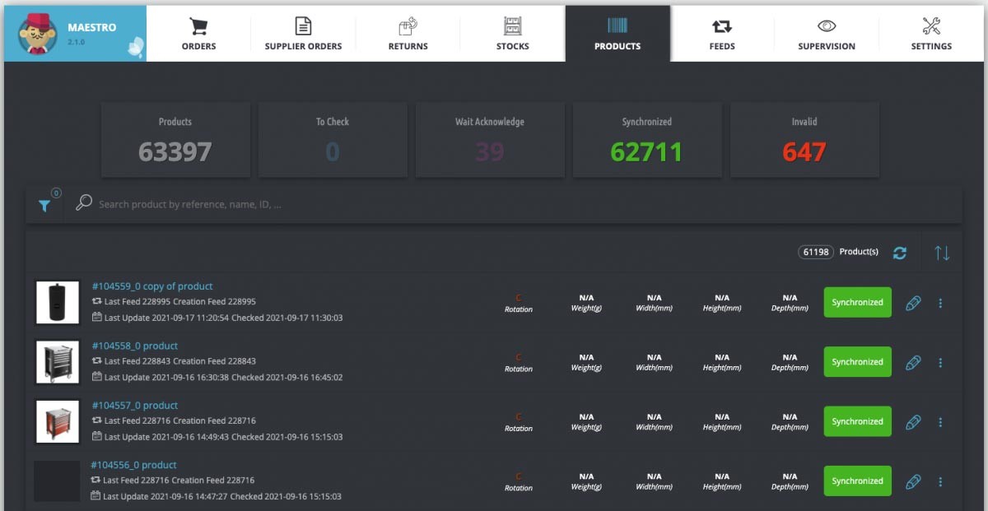Select the Synchronized 62711 stat card
The image size is (988, 511).
646,140
